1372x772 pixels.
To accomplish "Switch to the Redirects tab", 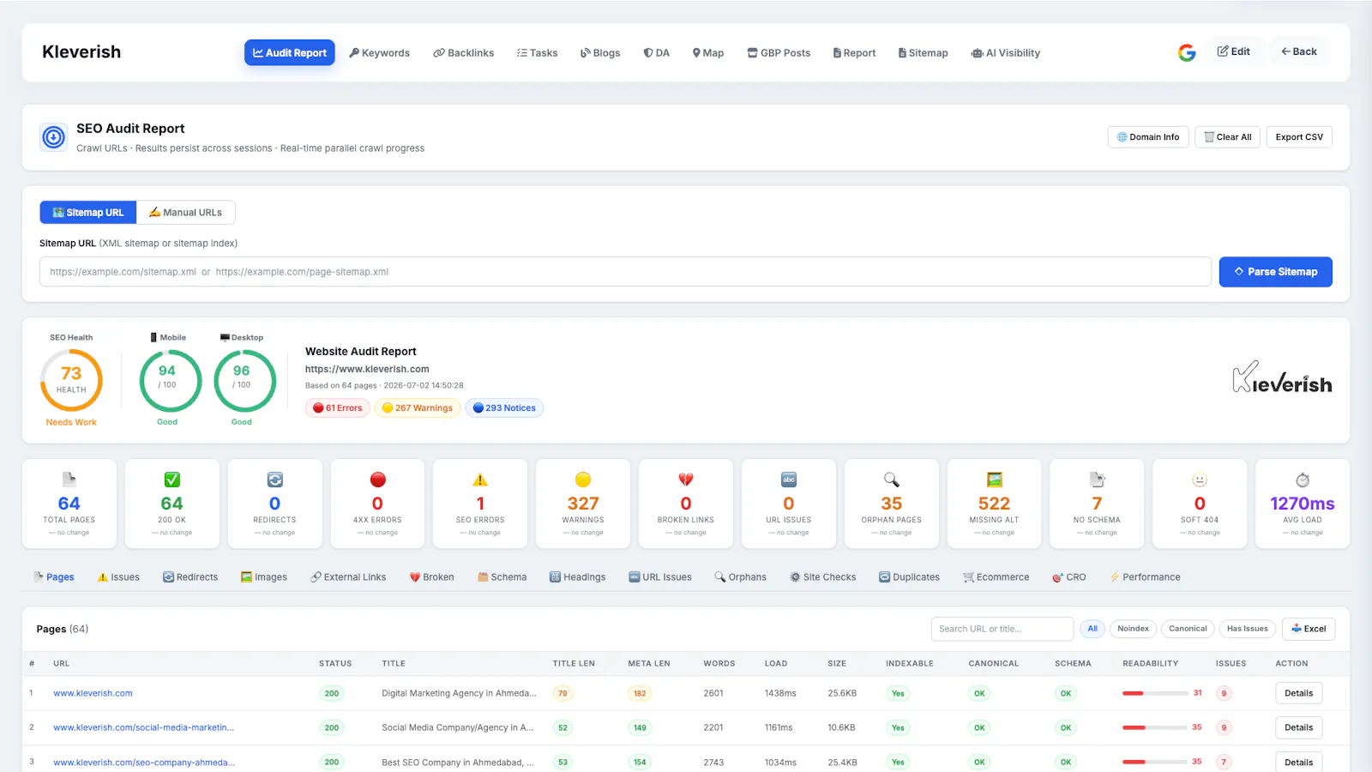I will coord(190,577).
